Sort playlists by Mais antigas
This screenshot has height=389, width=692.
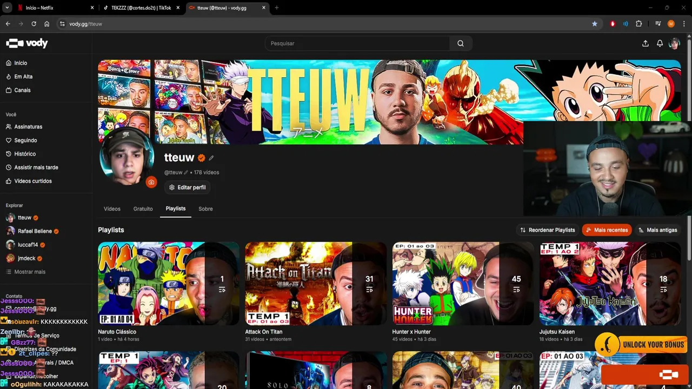657,230
